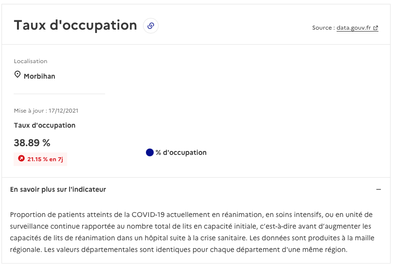This screenshot has height=266, width=394.
Task: Click the location pin icon beside Morbihan
Action: pos(18,74)
